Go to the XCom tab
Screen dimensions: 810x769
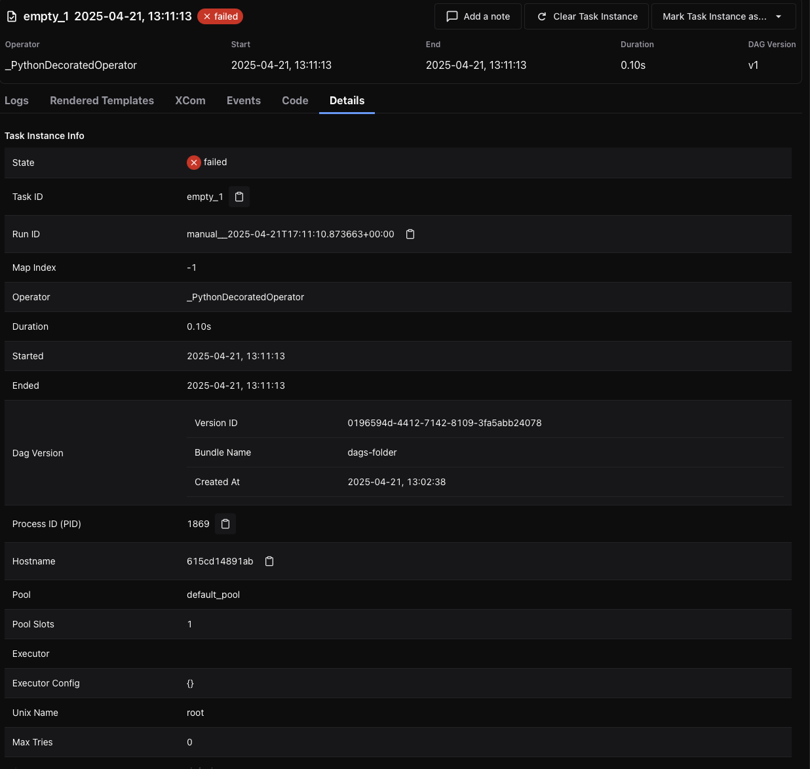[x=190, y=100]
